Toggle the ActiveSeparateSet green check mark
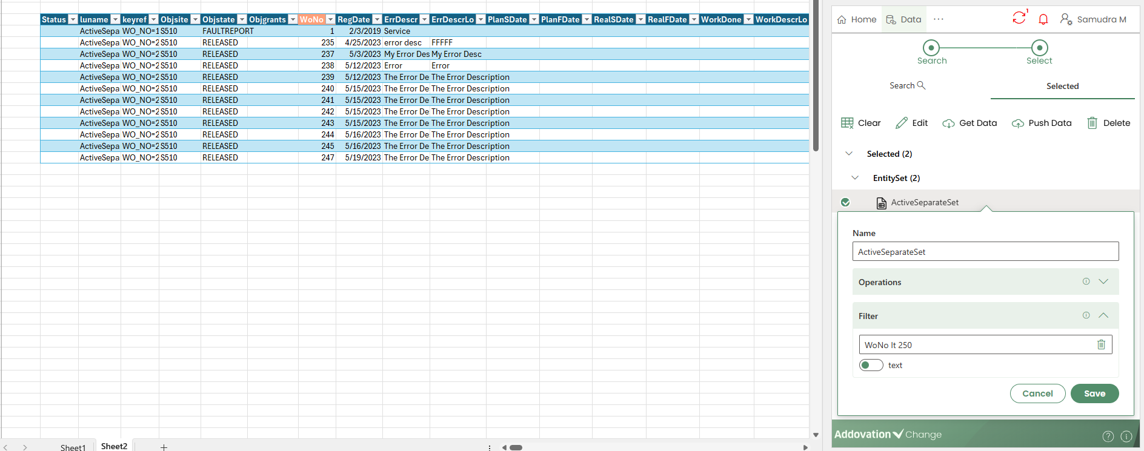1144x451 pixels. point(845,202)
